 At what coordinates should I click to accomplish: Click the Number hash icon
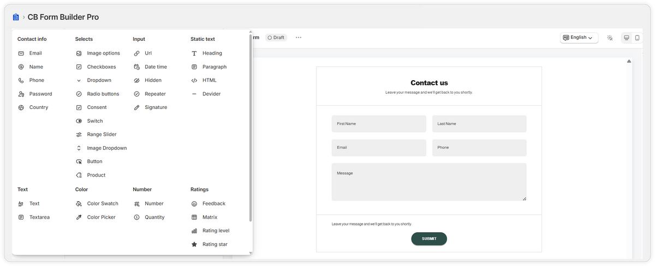click(136, 204)
